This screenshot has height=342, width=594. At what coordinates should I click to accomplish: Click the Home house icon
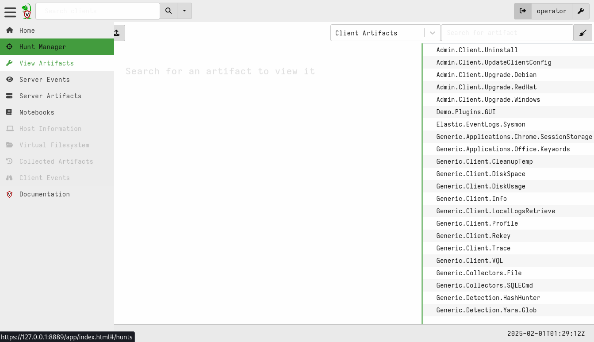tap(9, 31)
